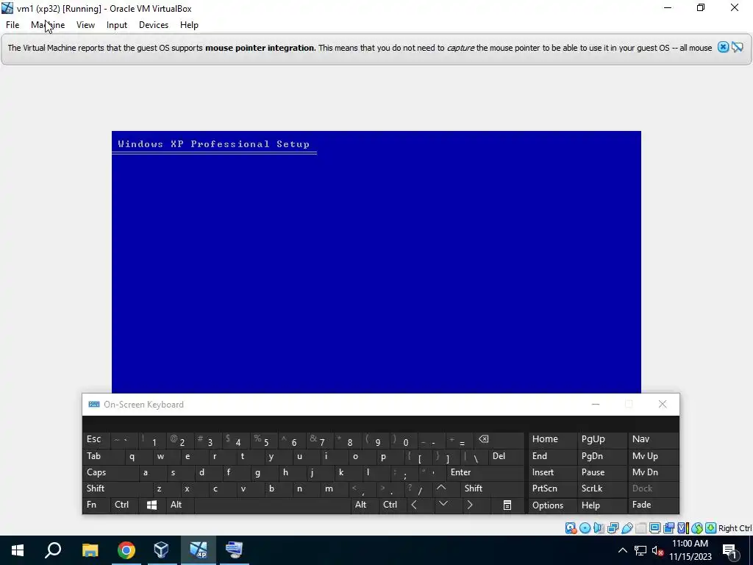Click the network adapters status icon
The image size is (753, 565).
[613, 528]
